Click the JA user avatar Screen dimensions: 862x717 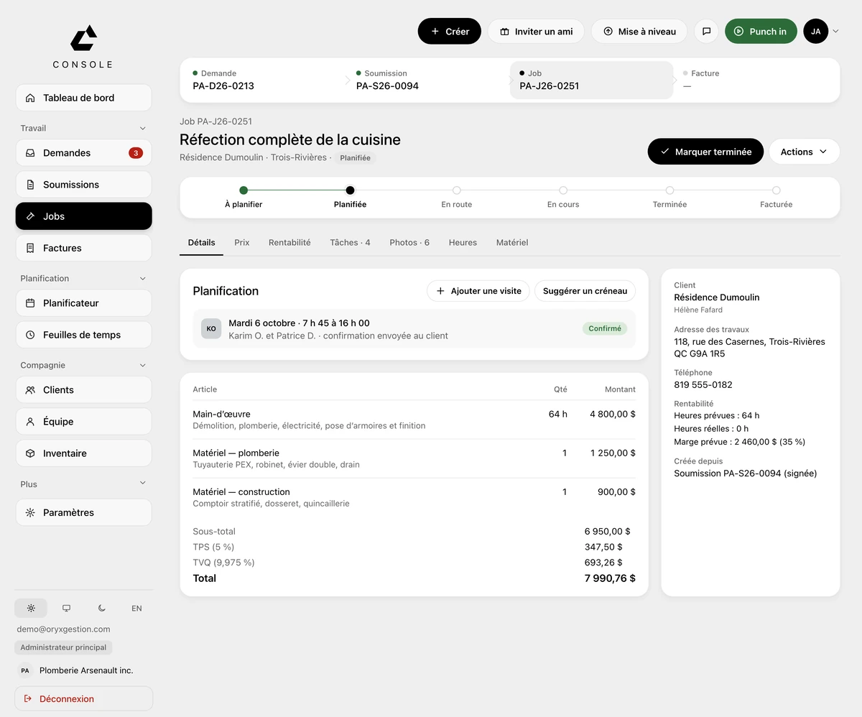point(816,32)
